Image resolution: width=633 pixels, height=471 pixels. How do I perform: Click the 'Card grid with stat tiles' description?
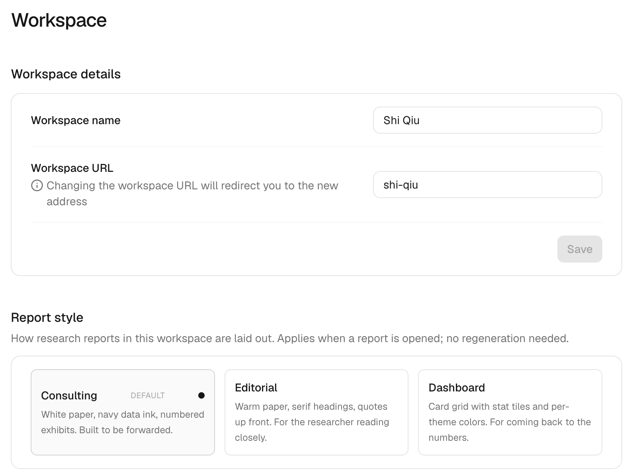[510, 422]
